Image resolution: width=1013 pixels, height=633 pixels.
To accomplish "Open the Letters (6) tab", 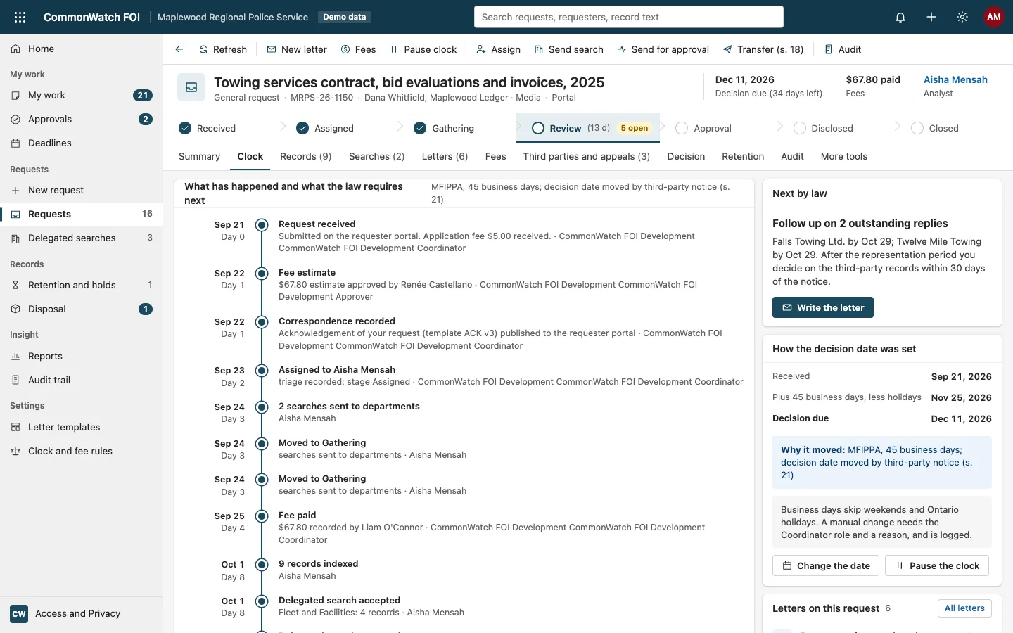I will pyautogui.click(x=445, y=156).
